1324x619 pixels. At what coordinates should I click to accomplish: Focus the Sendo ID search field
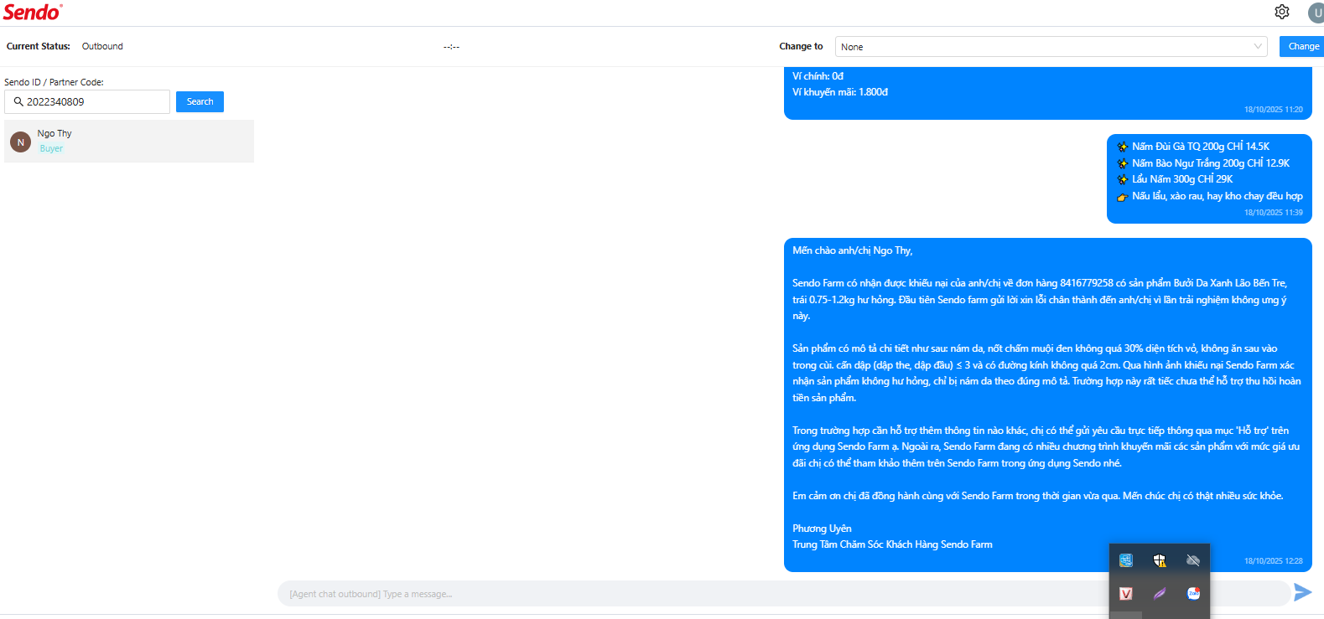(87, 101)
